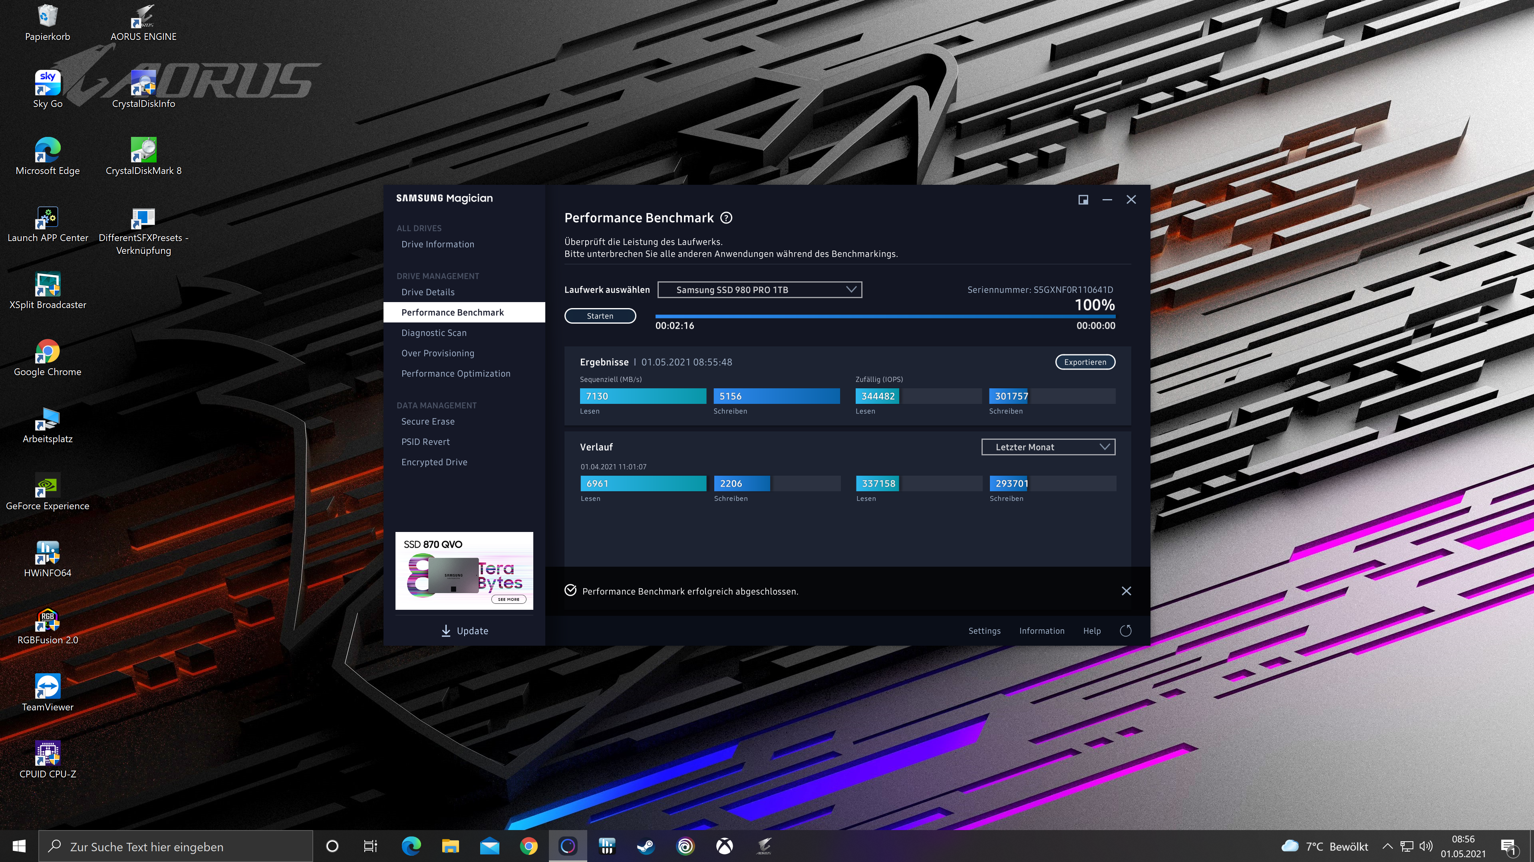Open Drive Details in the sidebar
1534x862 pixels.
tap(427, 292)
